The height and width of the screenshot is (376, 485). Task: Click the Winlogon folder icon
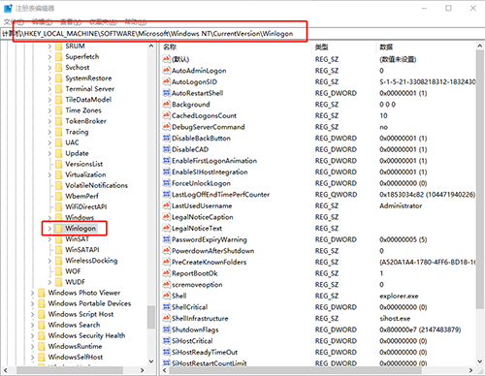[x=58, y=228]
